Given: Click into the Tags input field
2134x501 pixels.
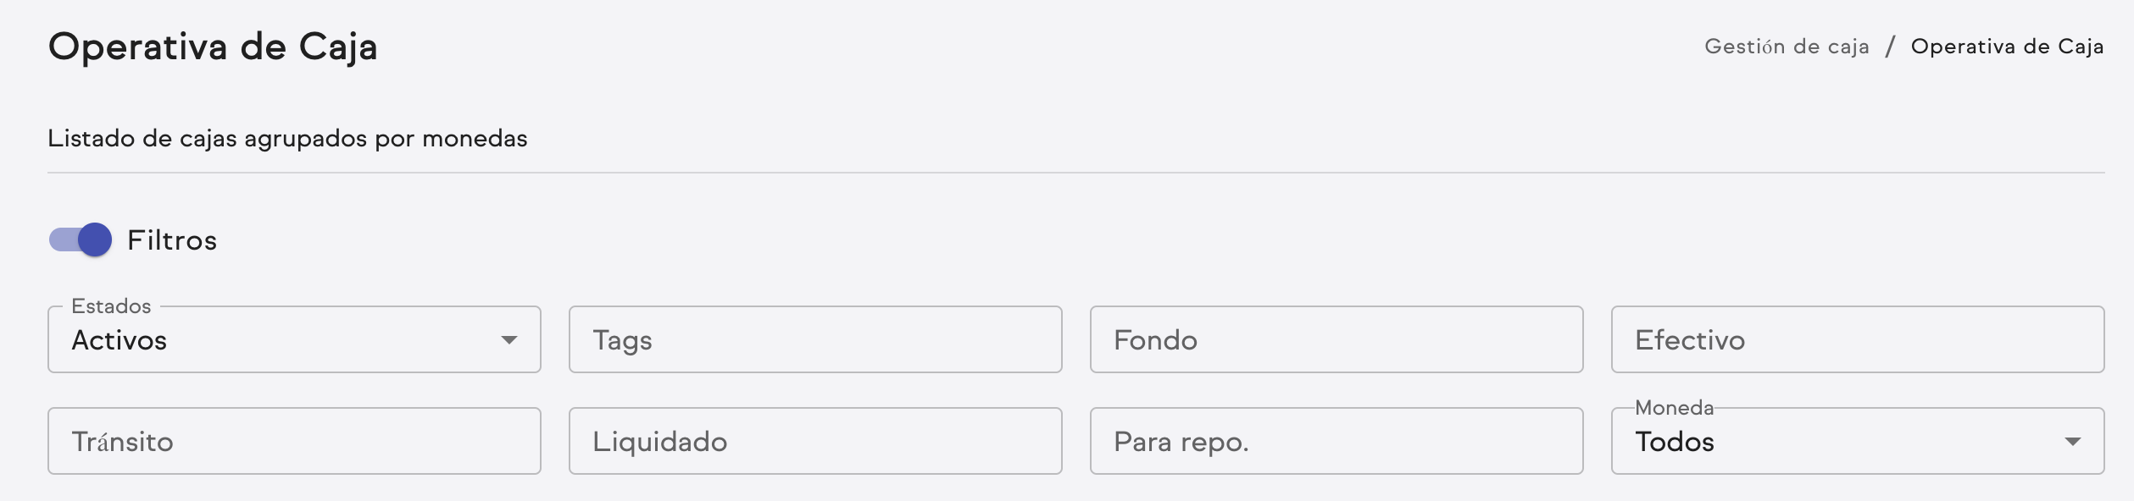Looking at the screenshot, I should (x=814, y=339).
